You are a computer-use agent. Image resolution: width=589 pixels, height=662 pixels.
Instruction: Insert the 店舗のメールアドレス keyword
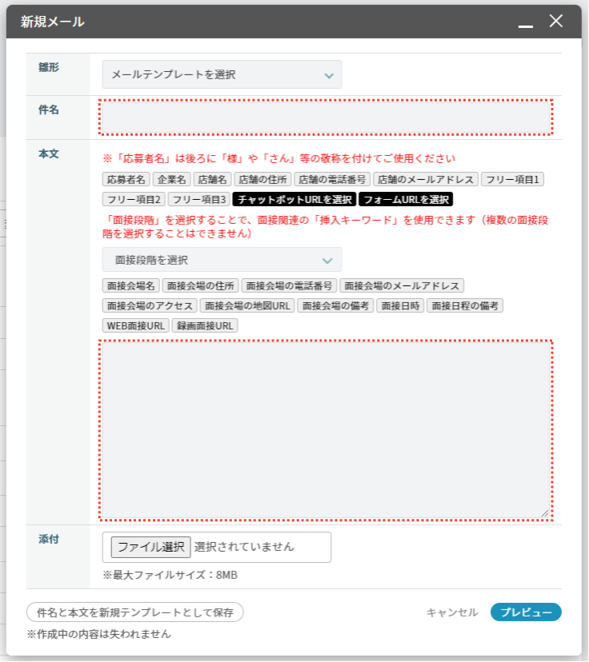coord(427,180)
